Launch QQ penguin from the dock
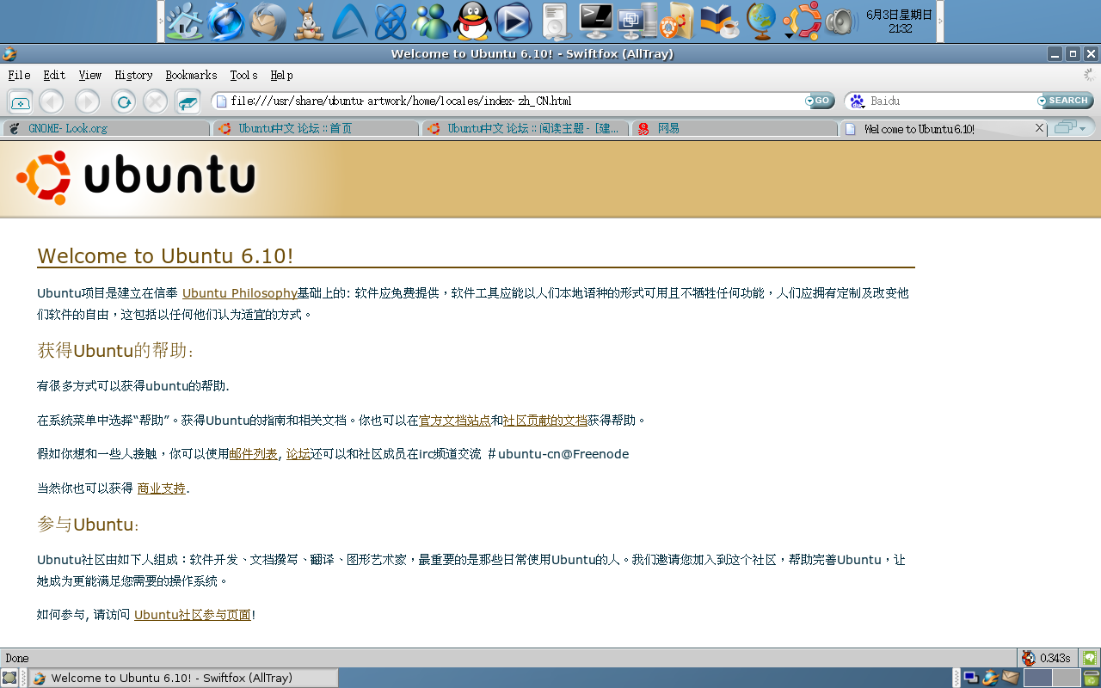 [472, 21]
